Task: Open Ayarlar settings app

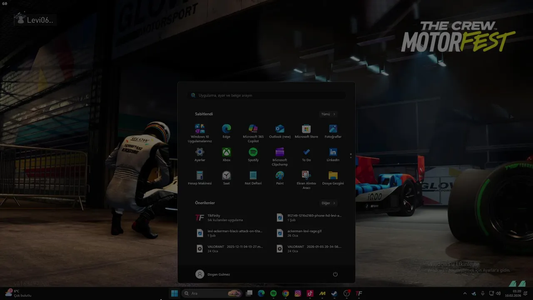Action: pos(200,155)
